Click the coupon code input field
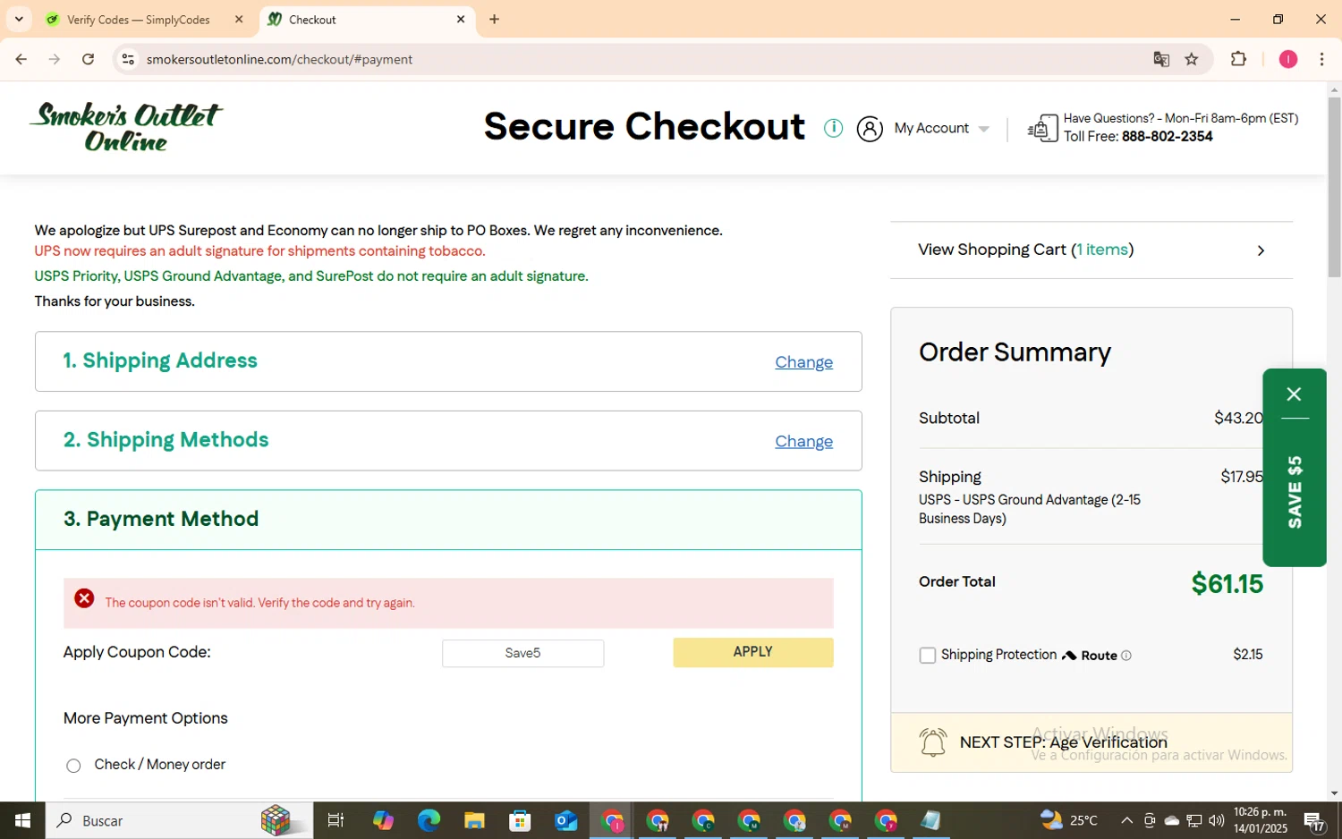 click(522, 653)
